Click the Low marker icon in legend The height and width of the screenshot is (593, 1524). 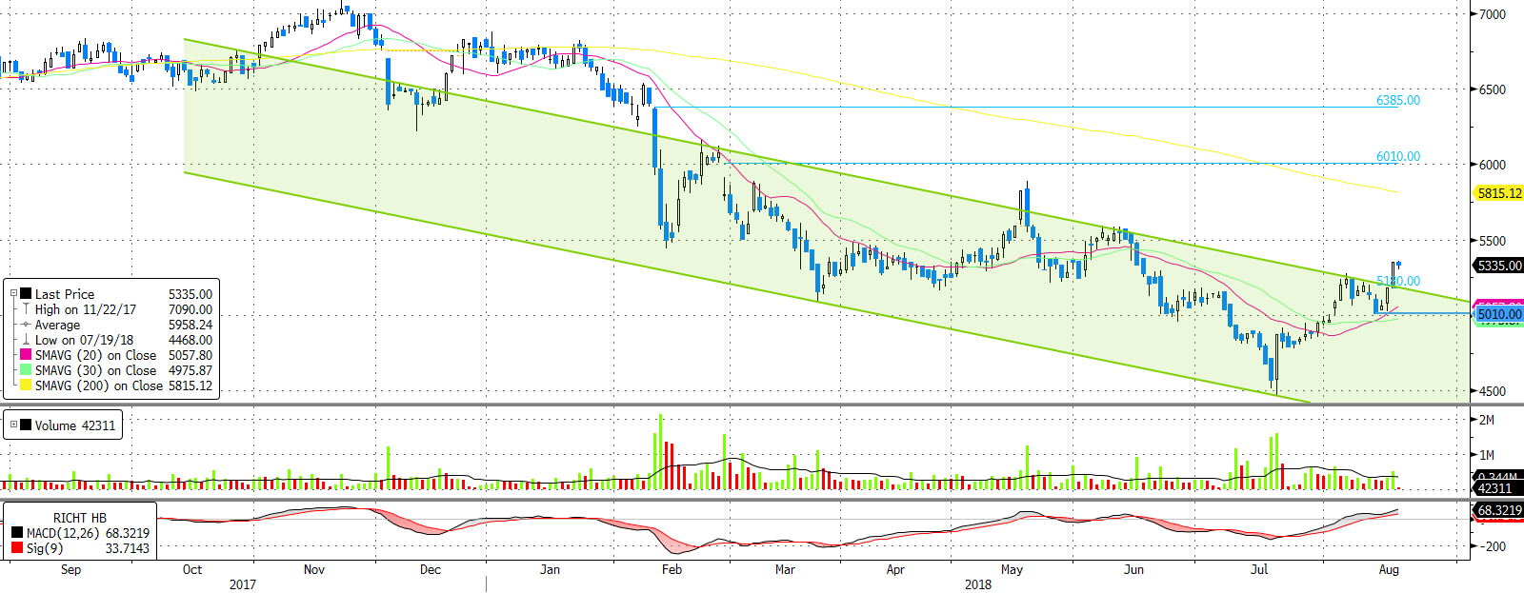[27, 340]
